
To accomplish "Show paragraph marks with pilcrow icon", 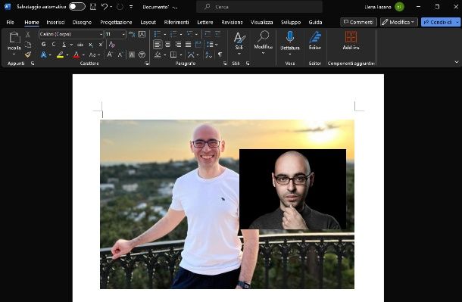I will click(x=220, y=54).
